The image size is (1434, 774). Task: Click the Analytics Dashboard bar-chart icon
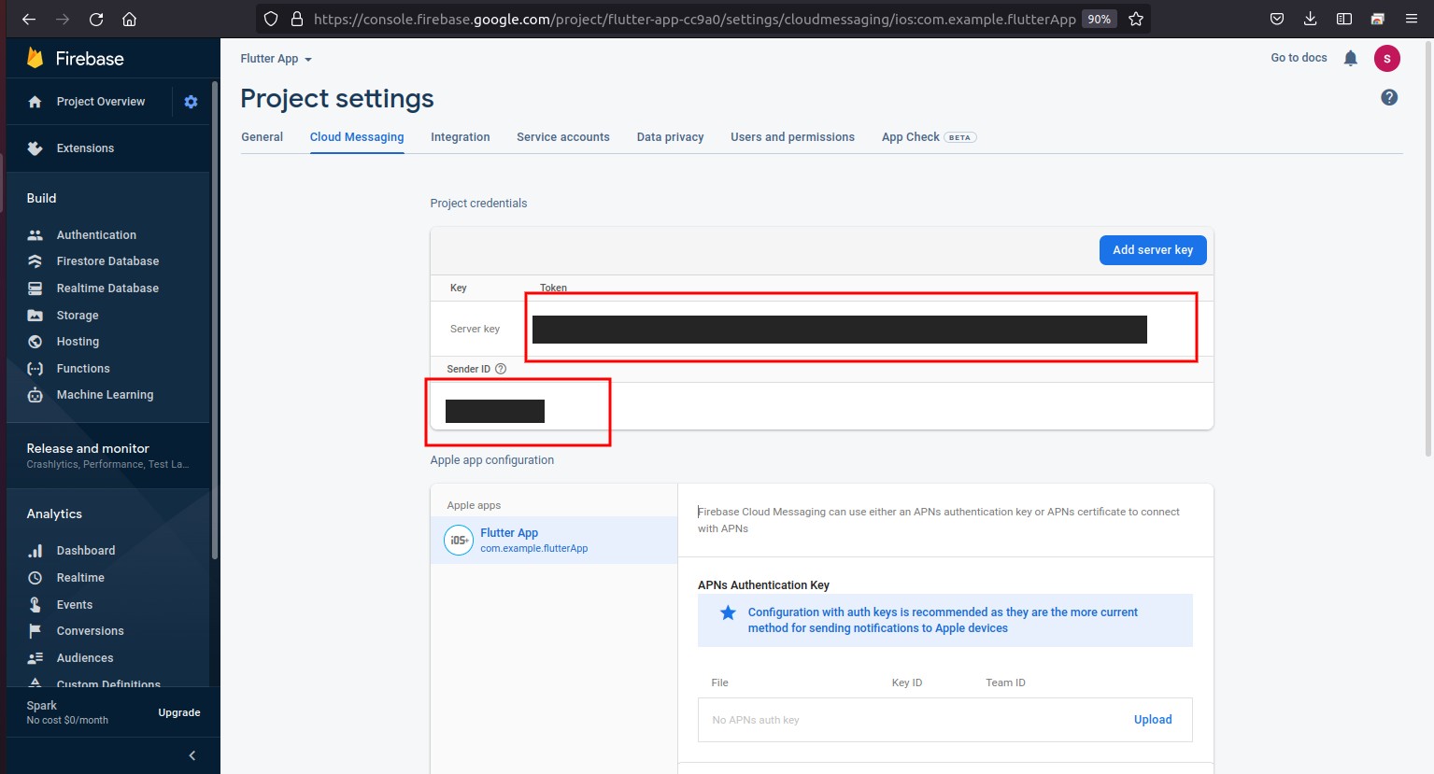click(x=35, y=551)
